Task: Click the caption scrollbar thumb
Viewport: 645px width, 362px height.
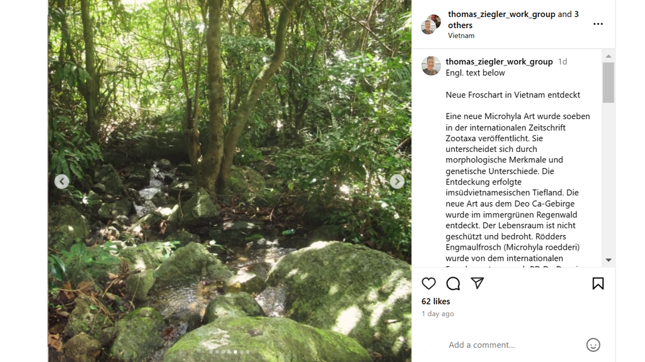Action: point(608,82)
